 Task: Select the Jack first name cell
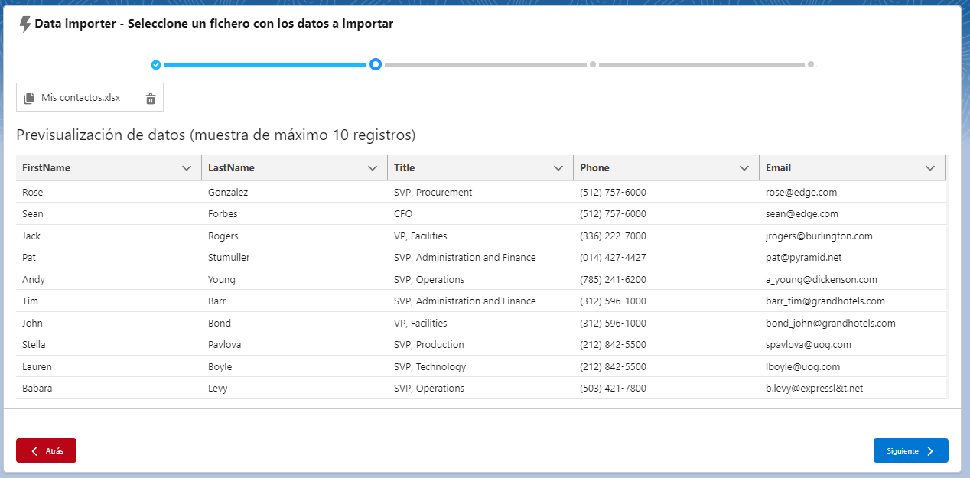109,236
